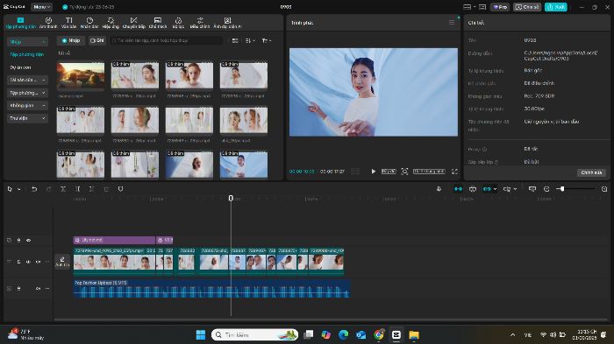The image size is (614, 344).
Task: Open the selection tool mode dropdown arrow
Action: 18,189
